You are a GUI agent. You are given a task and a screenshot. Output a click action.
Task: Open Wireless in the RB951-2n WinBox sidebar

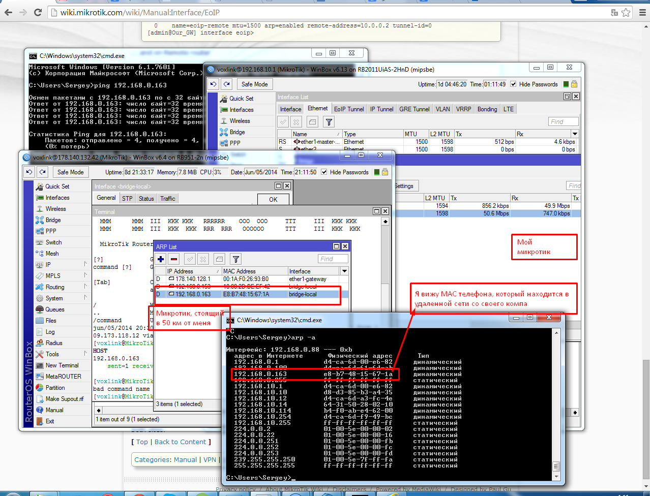click(55, 209)
